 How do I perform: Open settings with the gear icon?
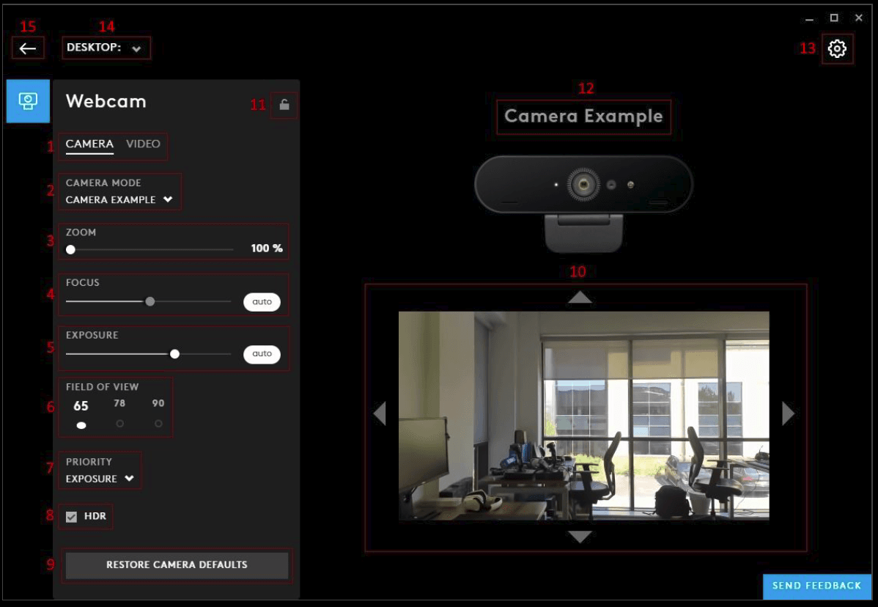(837, 48)
